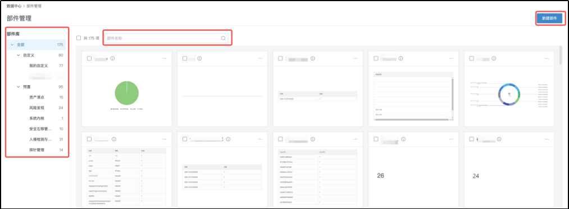The image size is (569, 209).
Task: Check the card with inner scrollbars checkbox
Action: tap(376, 58)
